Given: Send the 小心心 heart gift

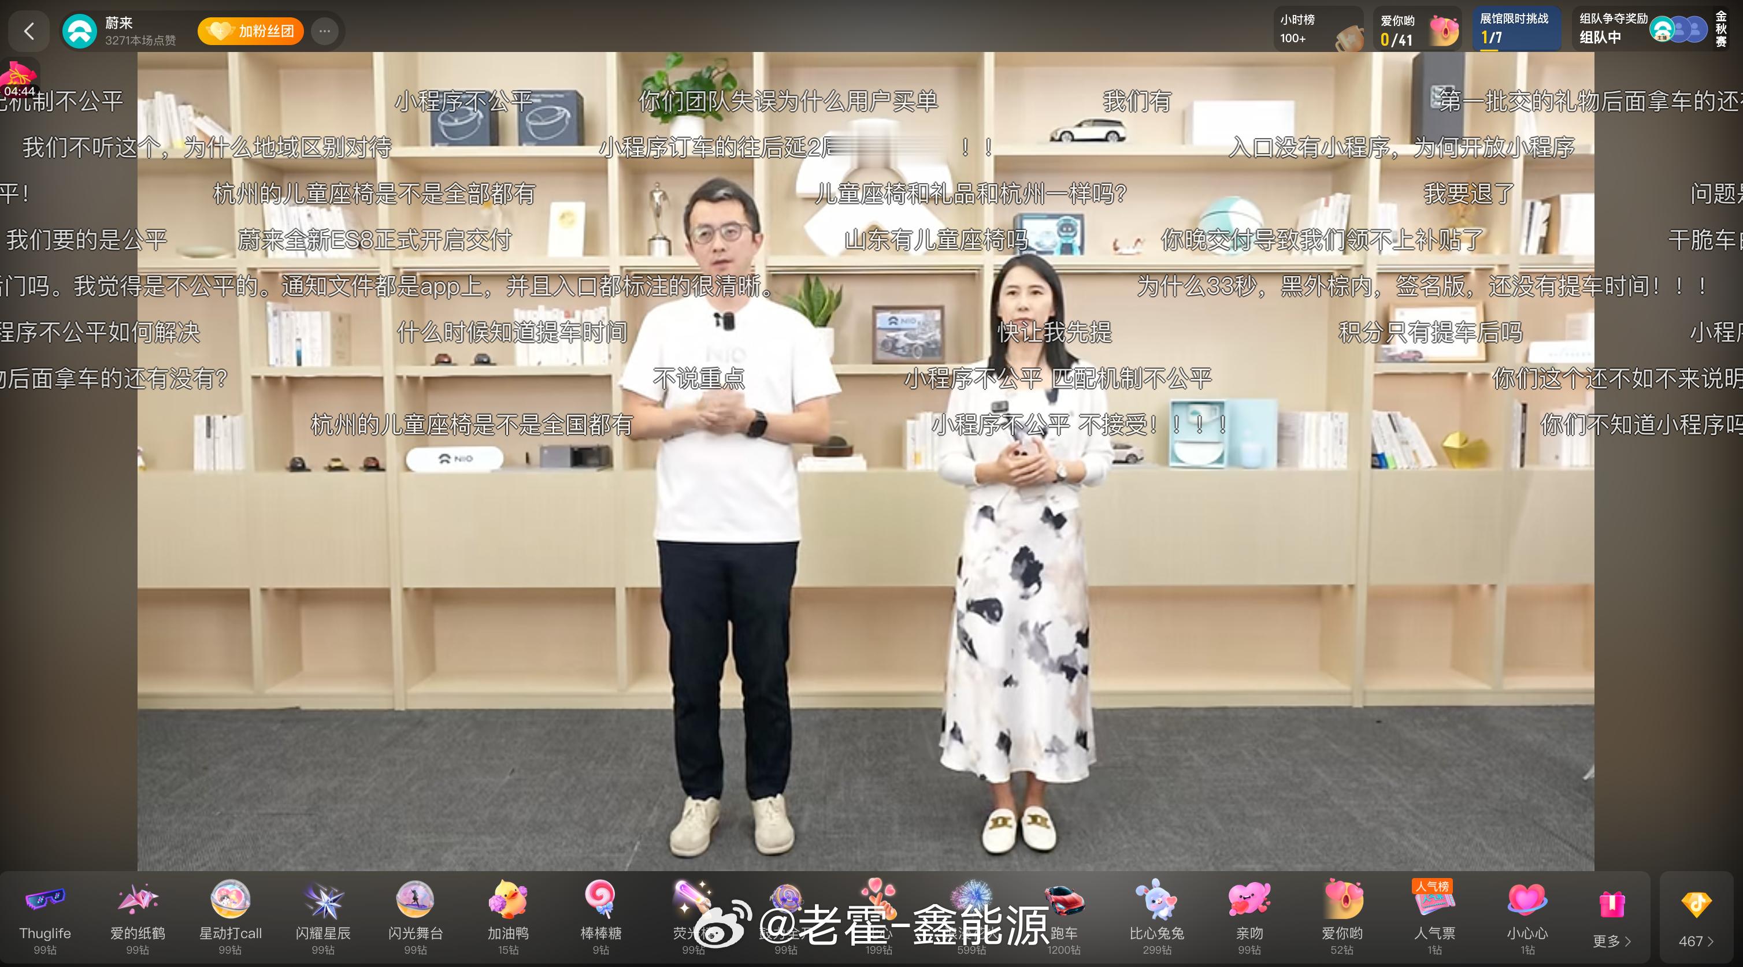Looking at the screenshot, I should click(x=1527, y=918).
